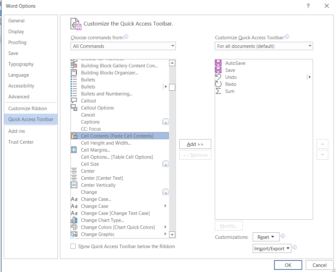Open the For all documents dropdown
This screenshot has height=272, width=336.
tap(264, 46)
